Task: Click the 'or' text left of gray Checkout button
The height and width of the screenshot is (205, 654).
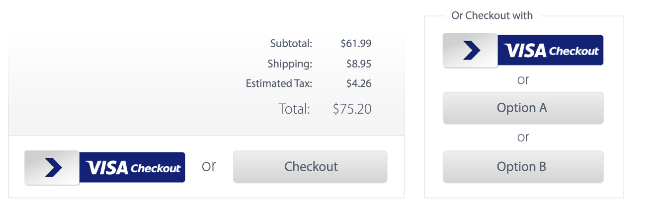Action: tap(209, 166)
